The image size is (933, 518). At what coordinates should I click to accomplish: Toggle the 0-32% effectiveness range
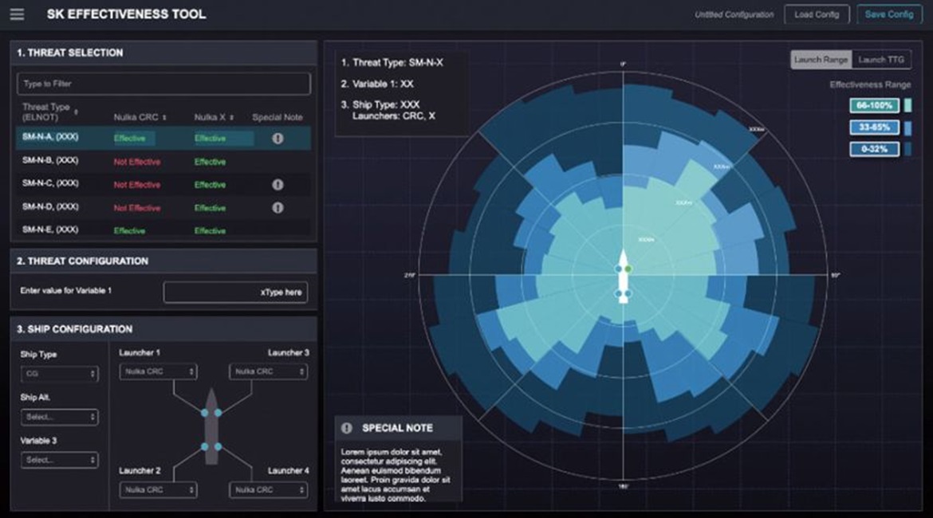click(x=874, y=149)
